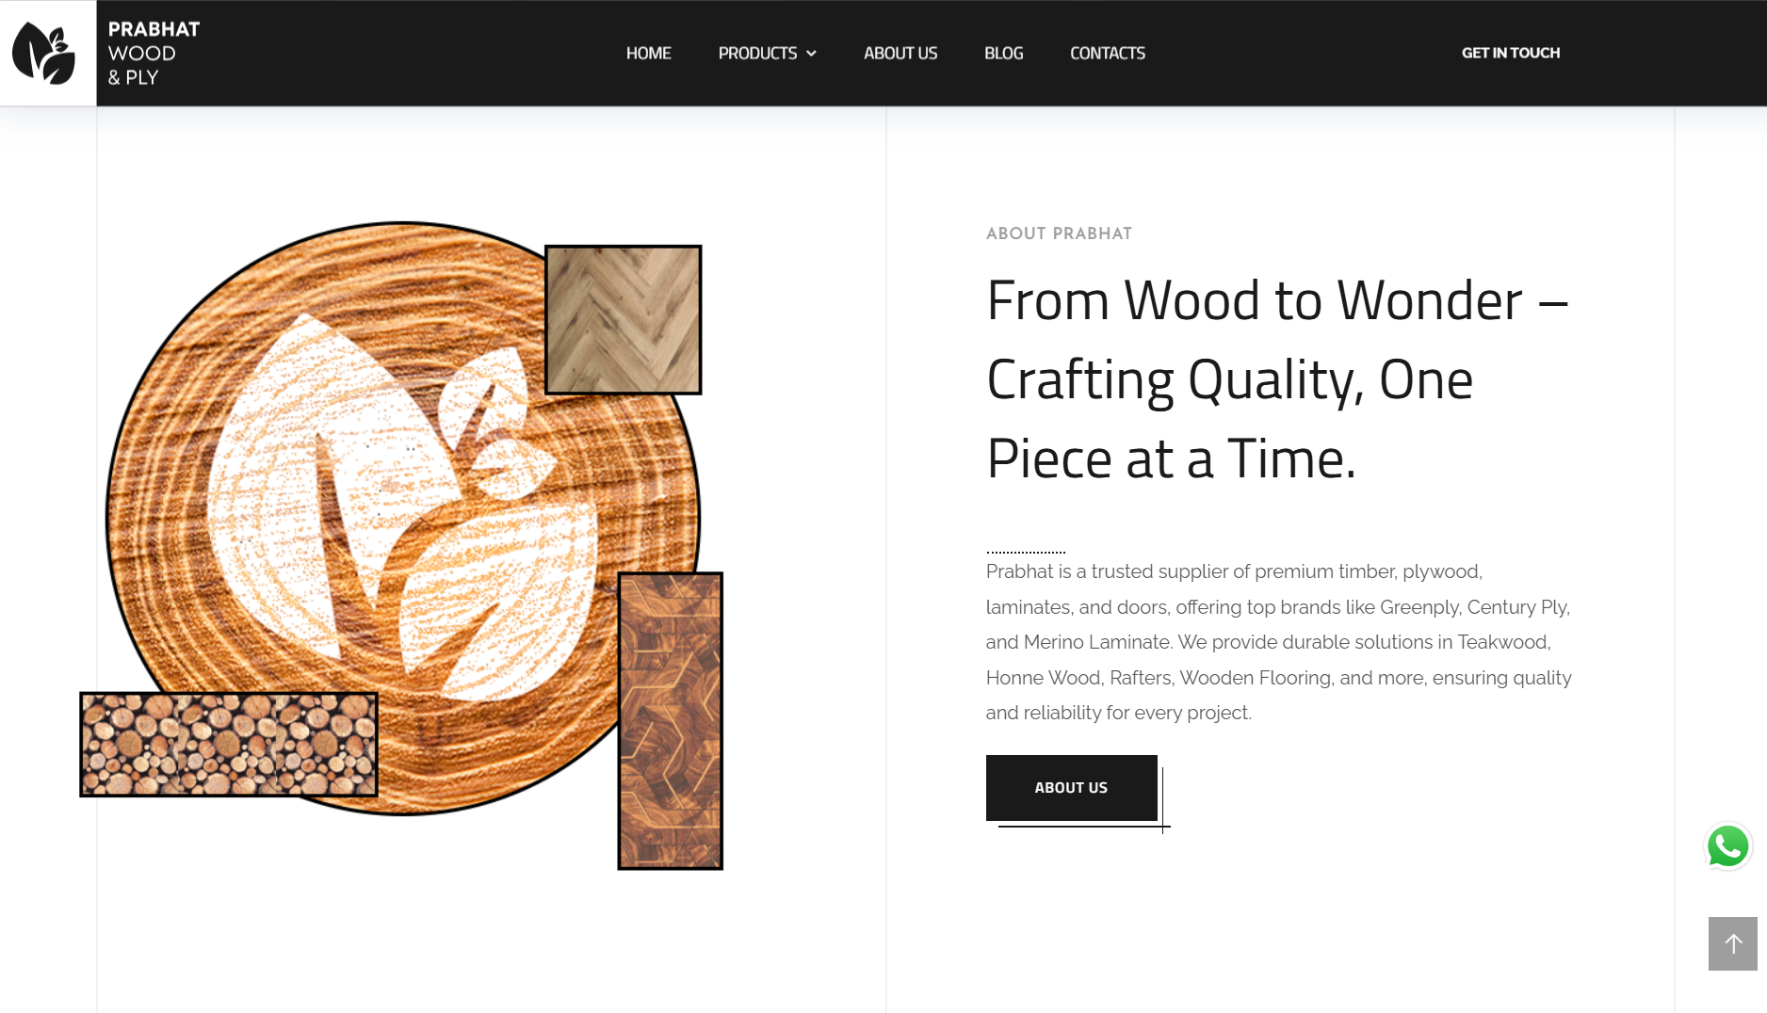Select herringbone wood floor thumbnail

(624, 320)
